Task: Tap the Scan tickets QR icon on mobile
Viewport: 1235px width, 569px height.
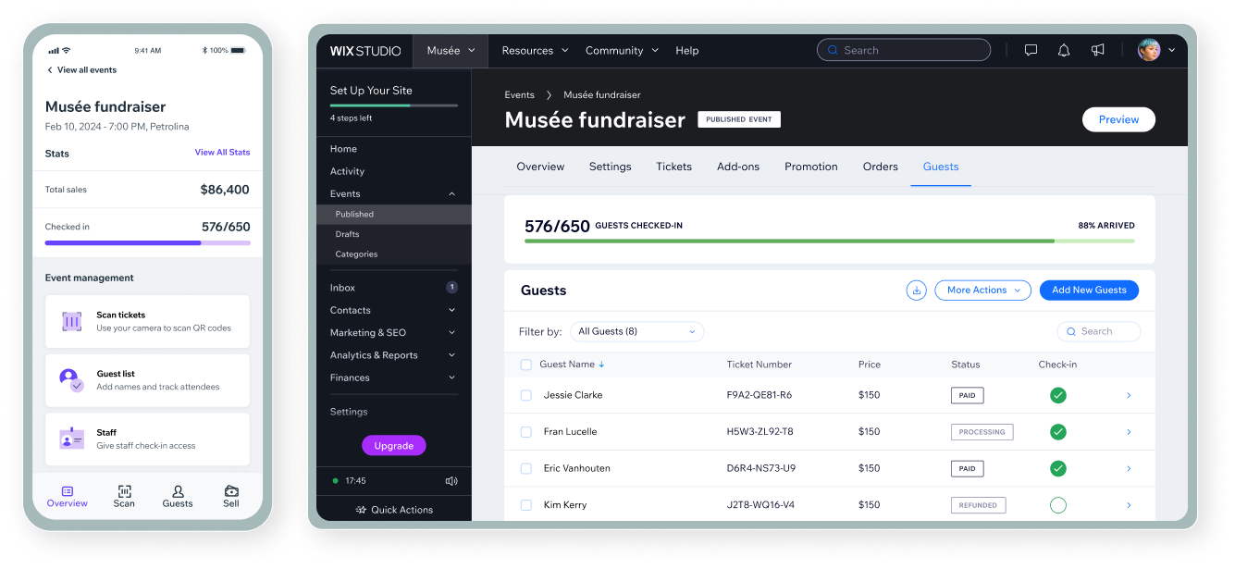Action: (72, 321)
